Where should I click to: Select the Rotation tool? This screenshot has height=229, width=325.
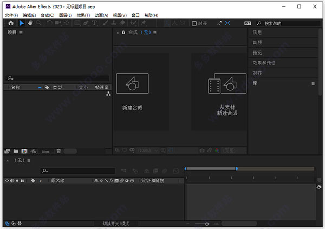(x=49, y=23)
